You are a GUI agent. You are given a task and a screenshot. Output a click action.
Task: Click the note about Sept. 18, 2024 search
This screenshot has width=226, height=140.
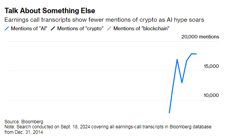pos(108,127)
